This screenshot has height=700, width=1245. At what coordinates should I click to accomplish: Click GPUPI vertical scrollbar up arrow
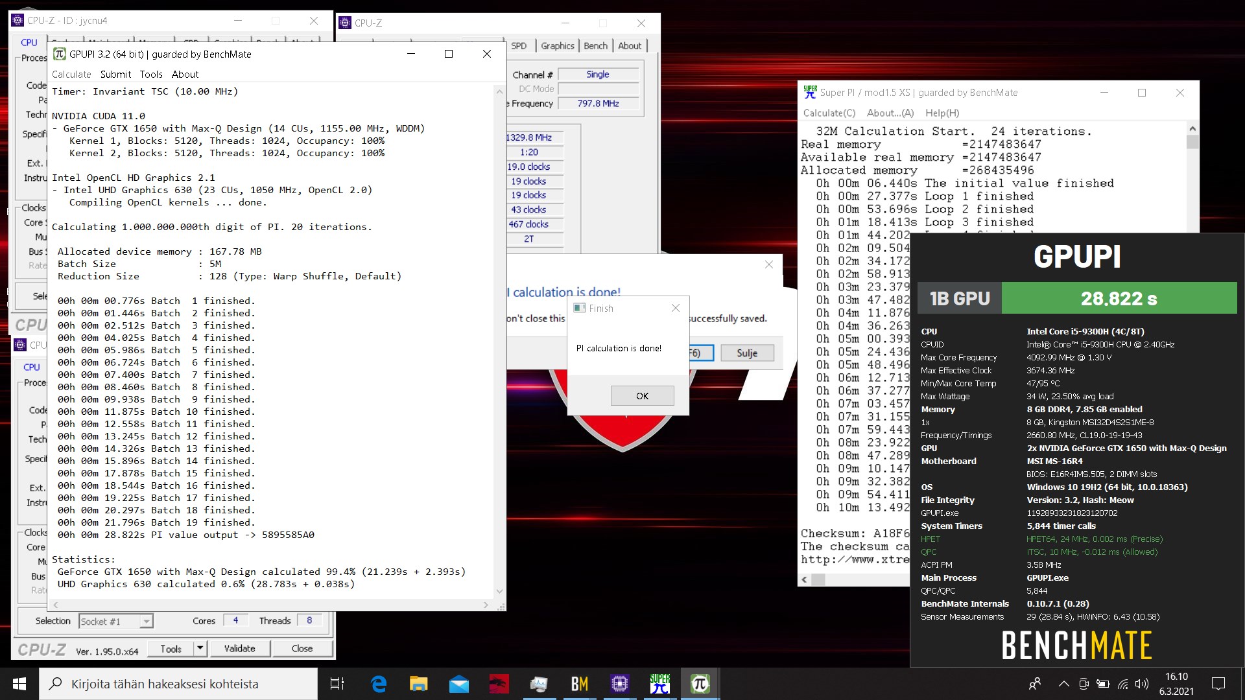499,91
